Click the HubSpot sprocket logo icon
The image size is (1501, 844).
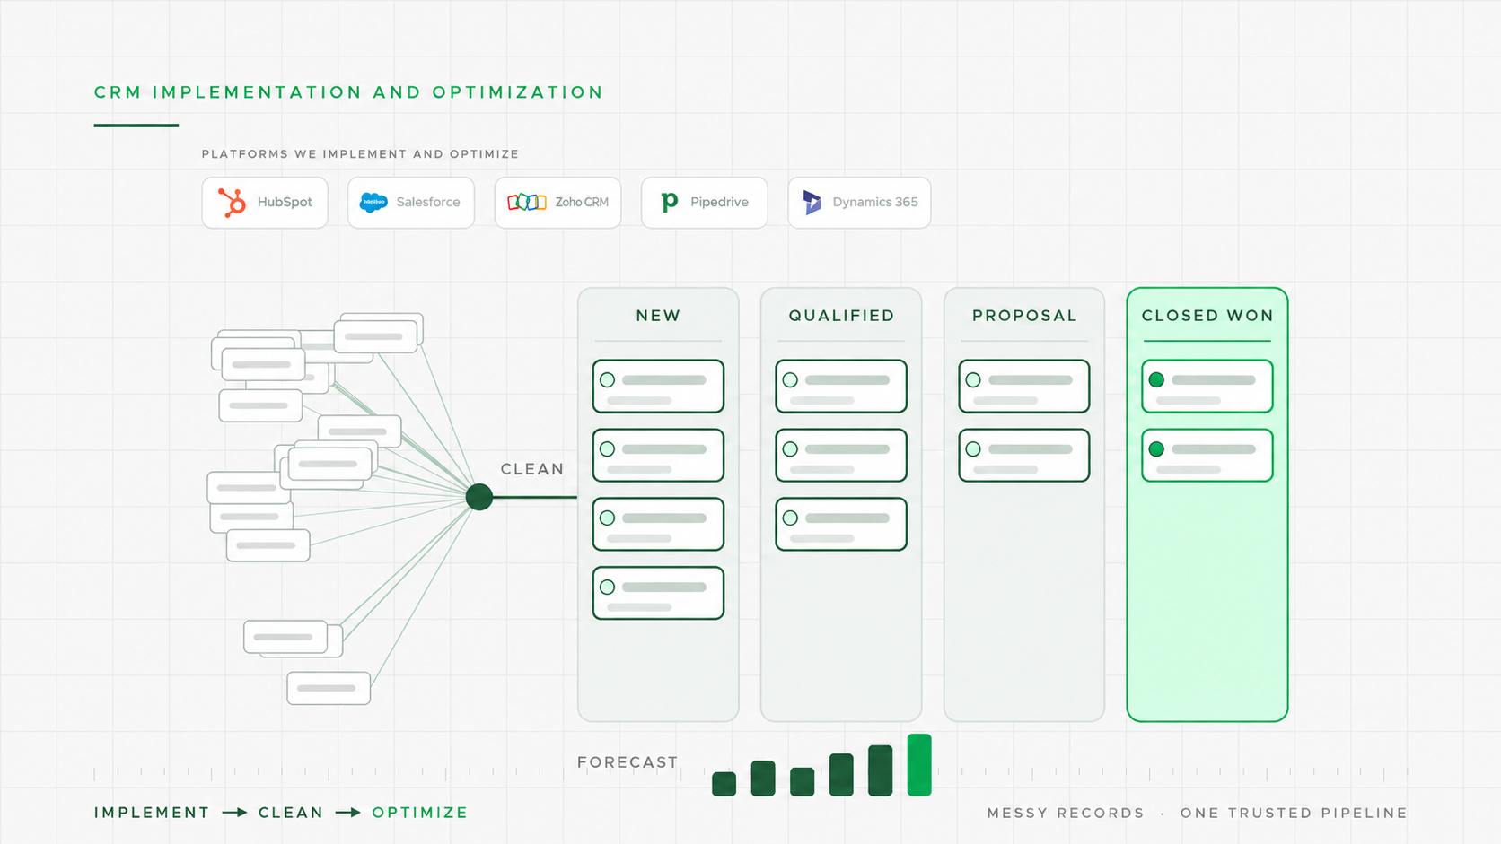[x=233, y=203]
